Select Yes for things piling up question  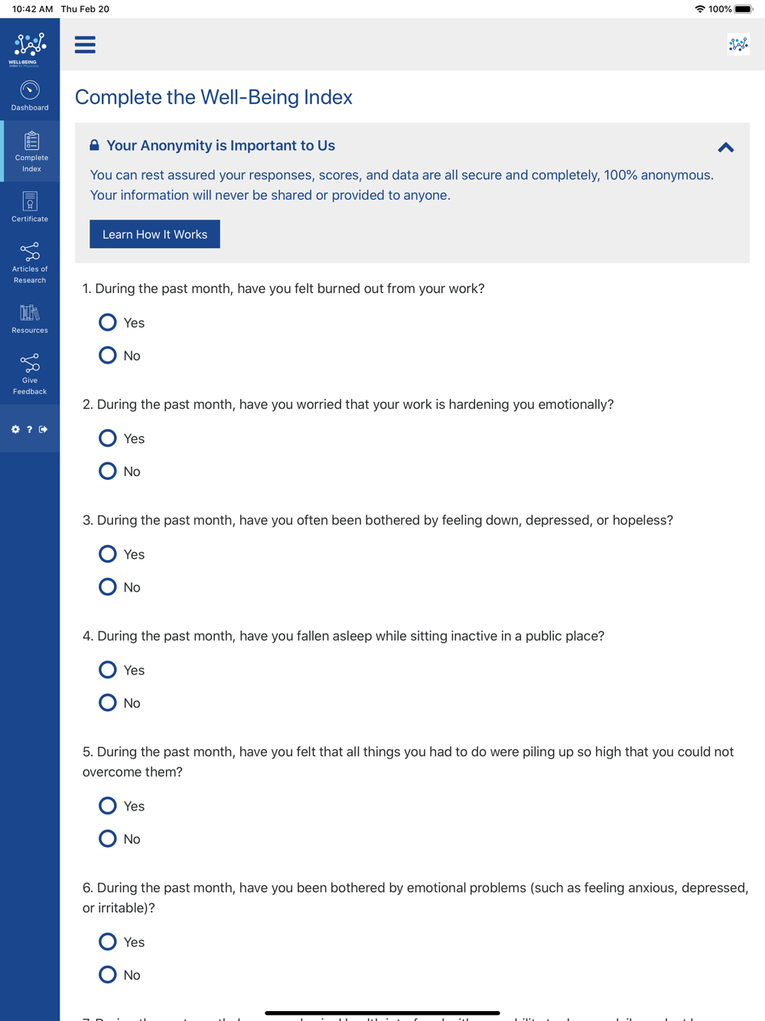[108, 805]
